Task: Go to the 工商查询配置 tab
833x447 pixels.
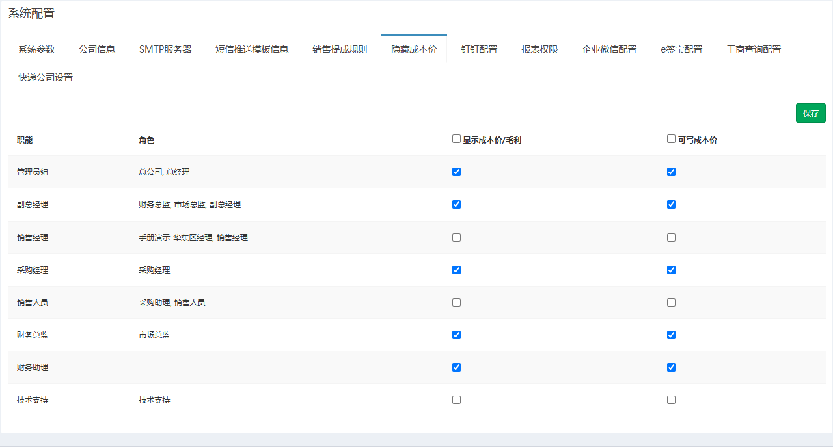Action: point(754,49)
